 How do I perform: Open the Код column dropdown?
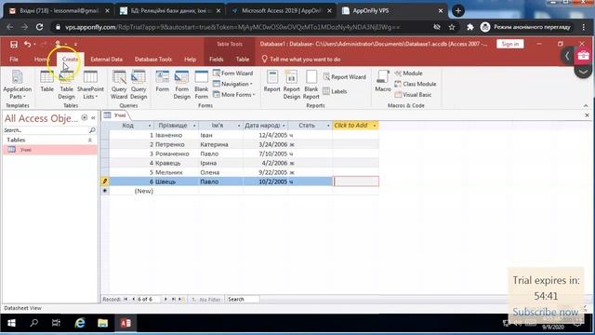coord(150,126)
